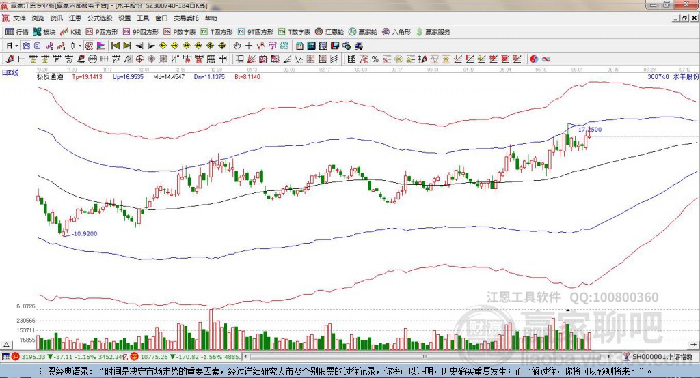This screenshot has height=378, width=700.
Task: Open the T四方形 tool
Action: pyautogui.click(x=217, y=32)
